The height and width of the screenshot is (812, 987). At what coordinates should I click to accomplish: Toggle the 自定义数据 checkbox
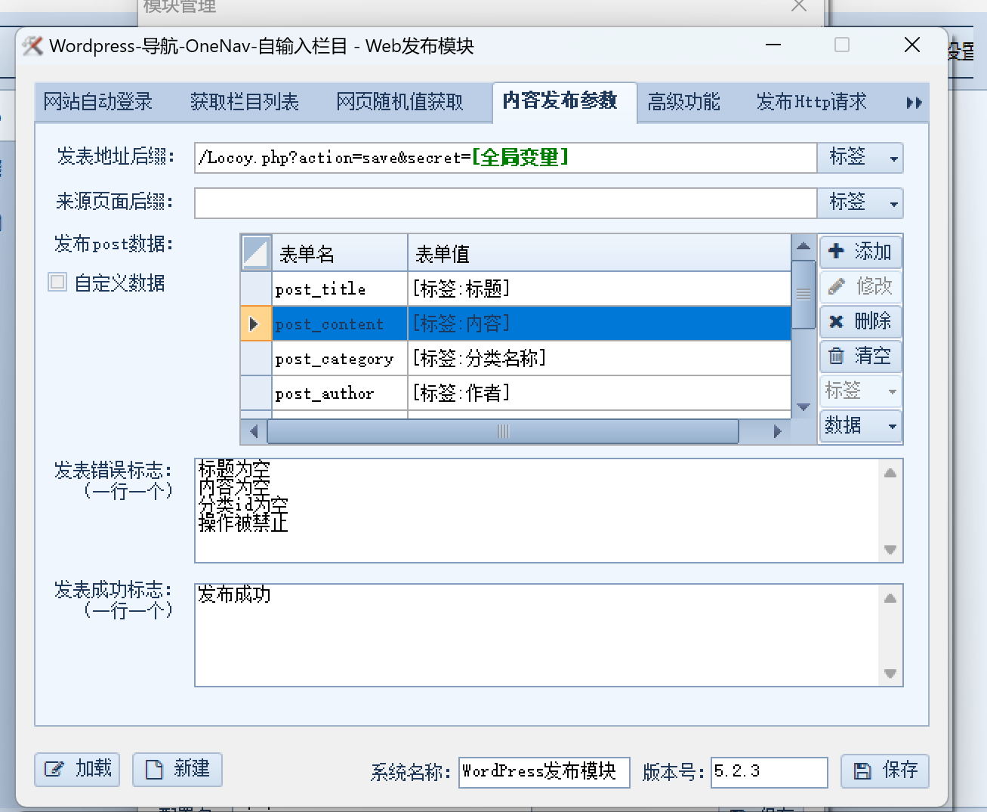point(57,283)
